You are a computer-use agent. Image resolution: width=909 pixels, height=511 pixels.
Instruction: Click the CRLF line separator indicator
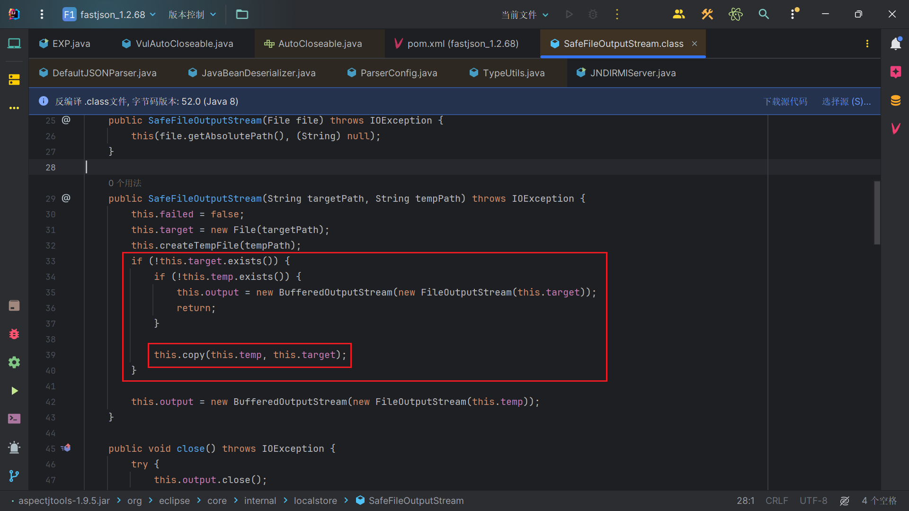tap(777, 501)
